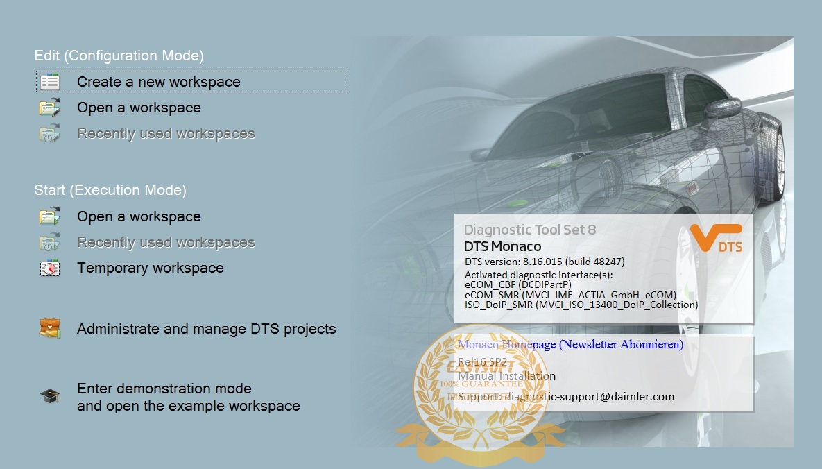
Task: Open 'Administrate and manage DTS projects'
Action: point(207,329)
